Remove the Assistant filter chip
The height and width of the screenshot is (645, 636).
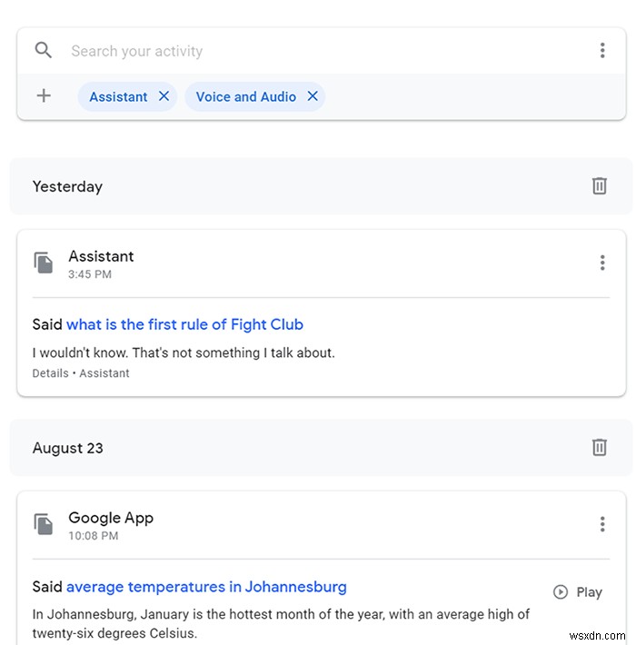164,96
